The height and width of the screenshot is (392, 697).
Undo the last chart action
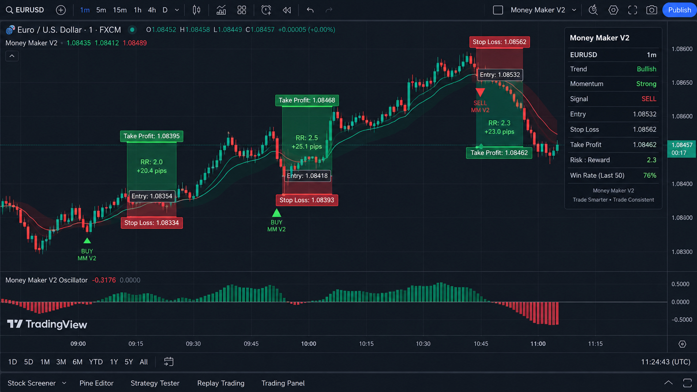310,10
